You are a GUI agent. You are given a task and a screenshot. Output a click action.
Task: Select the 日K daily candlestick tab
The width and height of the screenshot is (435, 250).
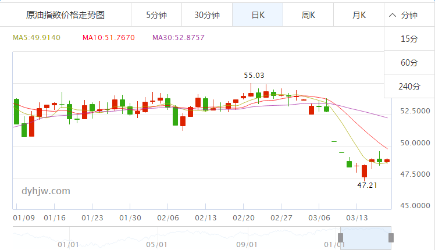tap(258, 15)
